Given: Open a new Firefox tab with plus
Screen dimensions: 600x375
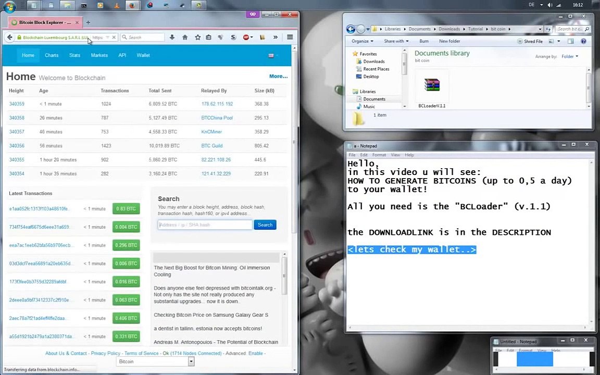Looking at the screenshot, I should (88, 22).
